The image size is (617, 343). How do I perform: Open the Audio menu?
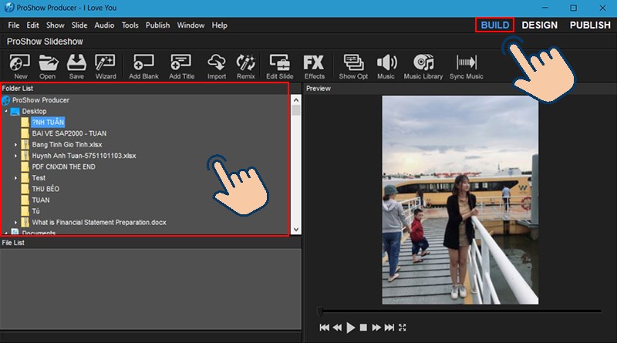(x=104, y=25)
